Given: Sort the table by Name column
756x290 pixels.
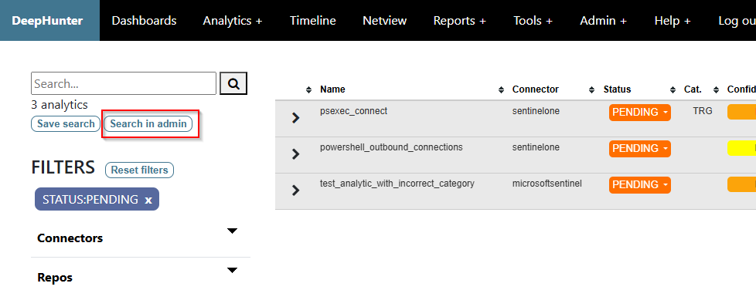Looking at the screenshot, I should [332, 89].
